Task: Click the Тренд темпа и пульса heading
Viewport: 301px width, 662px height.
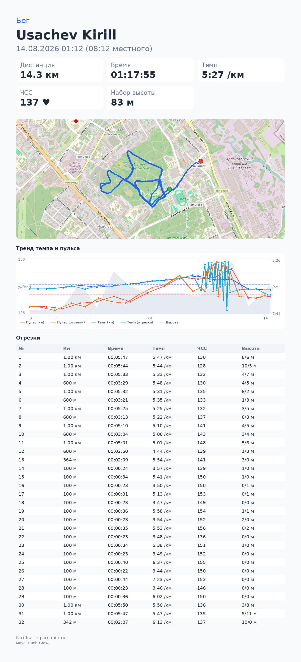Action: coord(48,248)
